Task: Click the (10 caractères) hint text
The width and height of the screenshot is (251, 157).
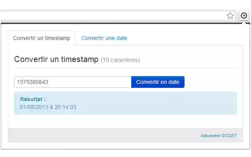Action: click(120, 60)
